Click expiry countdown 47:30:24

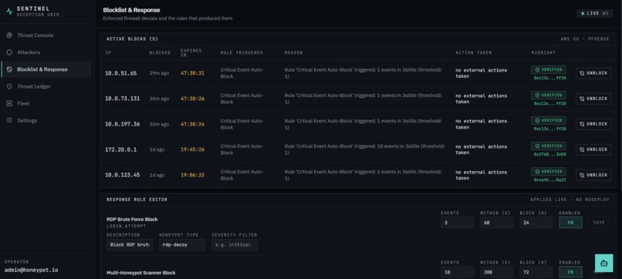tap(192, 124)
